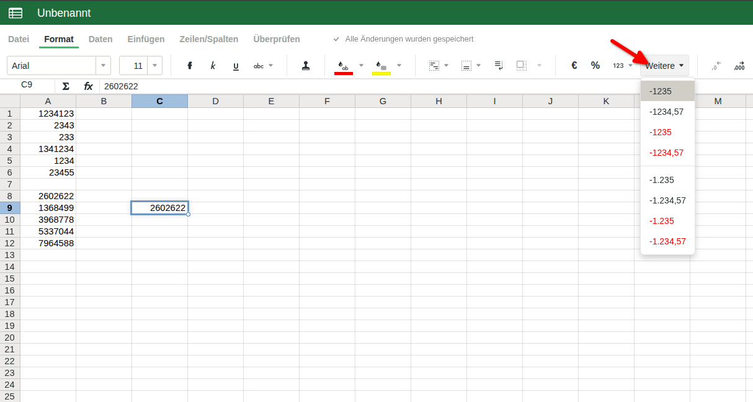Expand horizontal alignment options
Viewport: 753px width, 402px height.
tap(446, 66)
